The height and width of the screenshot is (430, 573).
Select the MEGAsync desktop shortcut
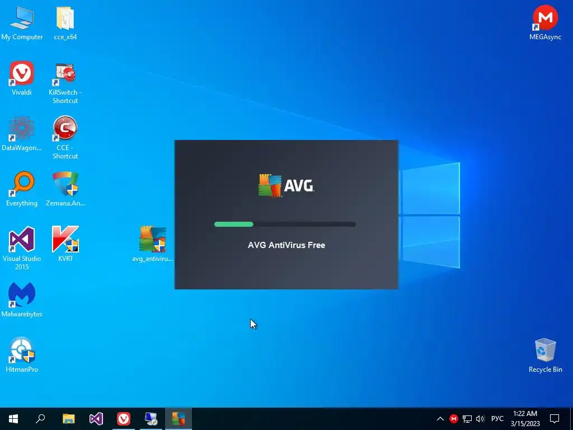[545, 22]
